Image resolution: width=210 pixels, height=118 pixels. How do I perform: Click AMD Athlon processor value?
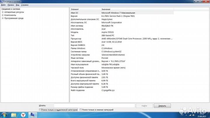(137, 39)
